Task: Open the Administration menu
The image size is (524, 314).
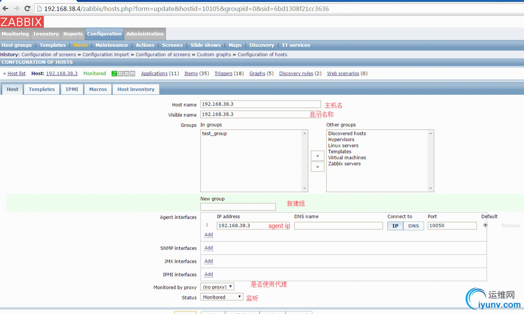Action: point(145,34)
